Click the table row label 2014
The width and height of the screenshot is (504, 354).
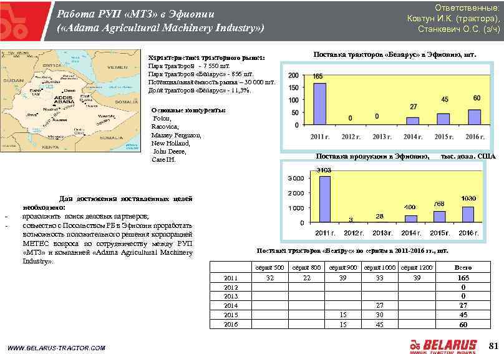(230, 305)
